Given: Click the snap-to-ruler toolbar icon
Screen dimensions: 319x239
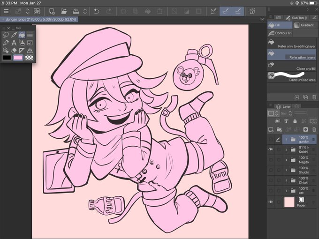Looking at the screenshot, I should 213,11.
